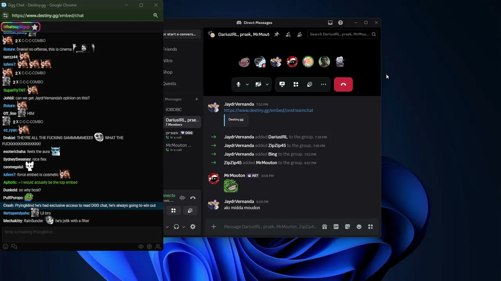
Task: Click the find or start a conversation box
Action: coord(182,34)
